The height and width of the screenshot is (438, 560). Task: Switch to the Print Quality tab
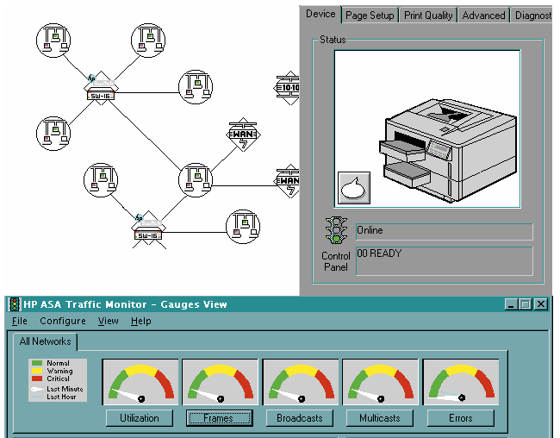coord(428,16)
